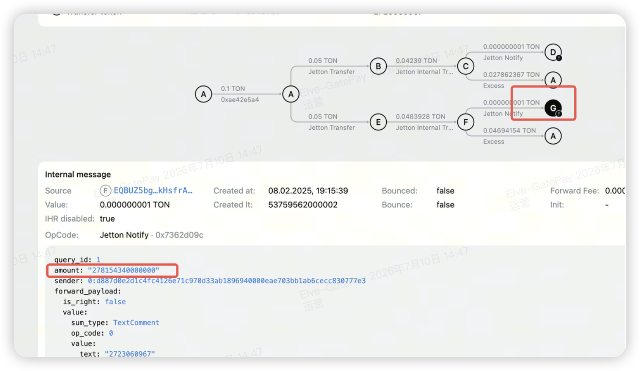Click the 0.000000001 TON label toward node D
Viewport: 640px width, 371px height.
click(x=511, y=47)
